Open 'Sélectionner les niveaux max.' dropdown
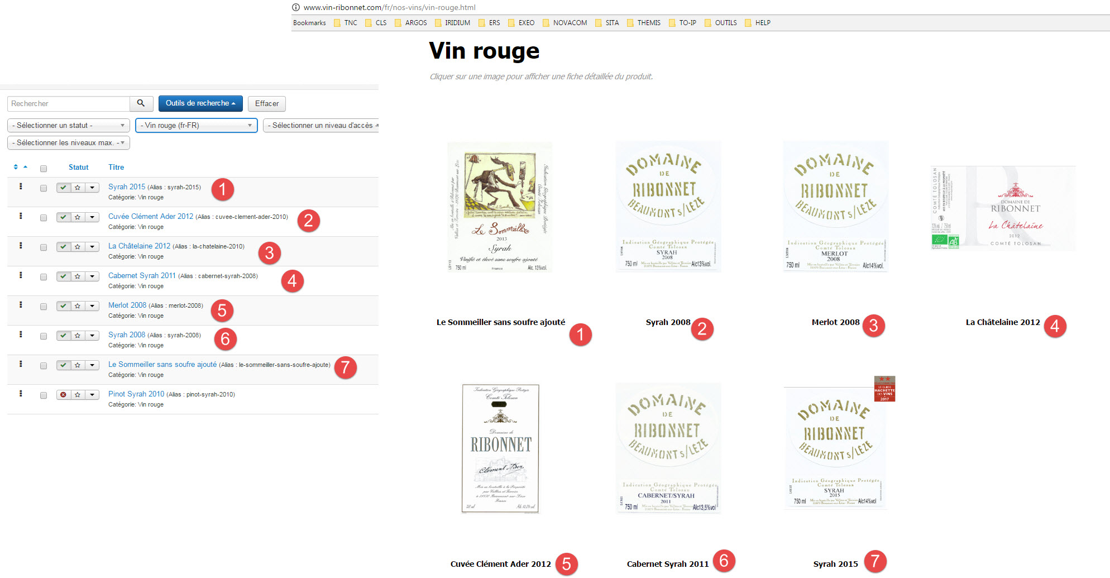Screen dimensions: 1110x578 tap(69, 143)
